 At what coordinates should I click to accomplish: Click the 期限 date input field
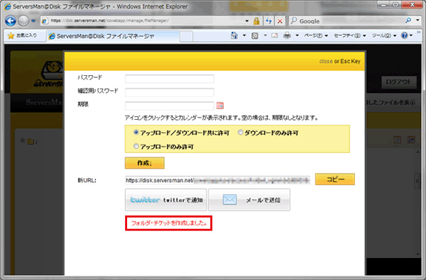(x=170, y=106)
